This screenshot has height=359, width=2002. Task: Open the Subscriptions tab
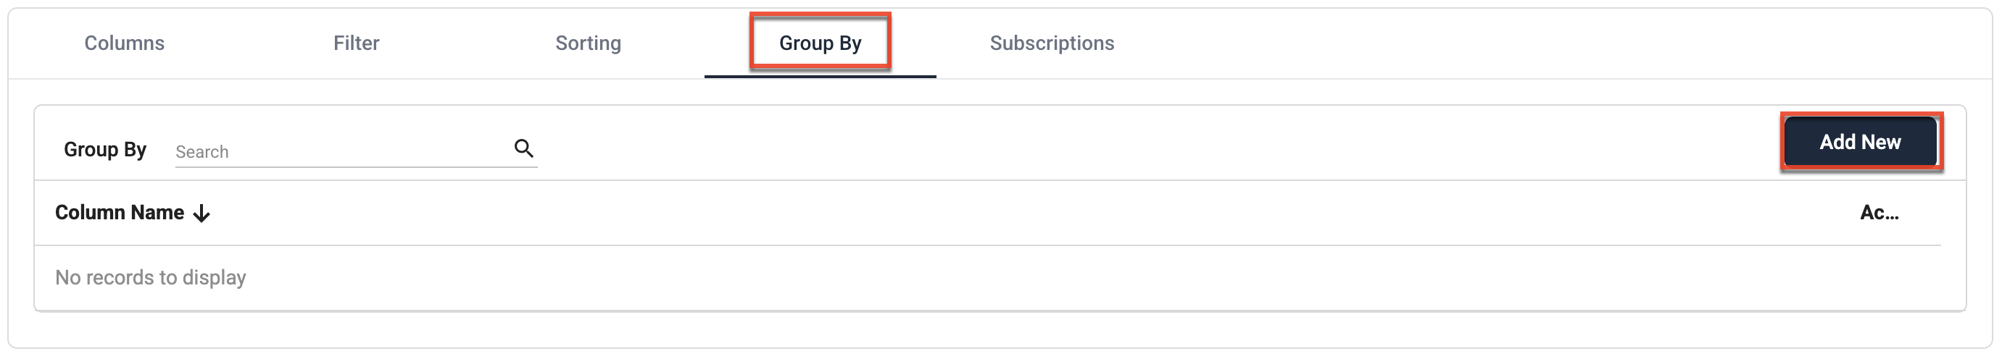[x=1052, y=43]
